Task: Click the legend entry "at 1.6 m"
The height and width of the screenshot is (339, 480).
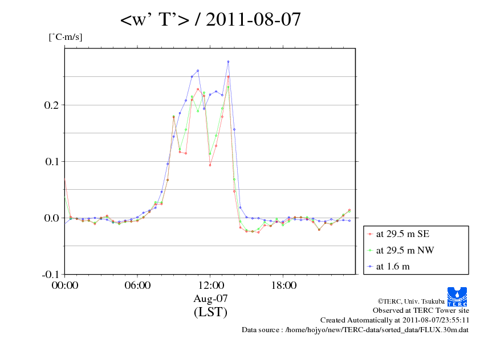Action: click(x=393, y=267)
